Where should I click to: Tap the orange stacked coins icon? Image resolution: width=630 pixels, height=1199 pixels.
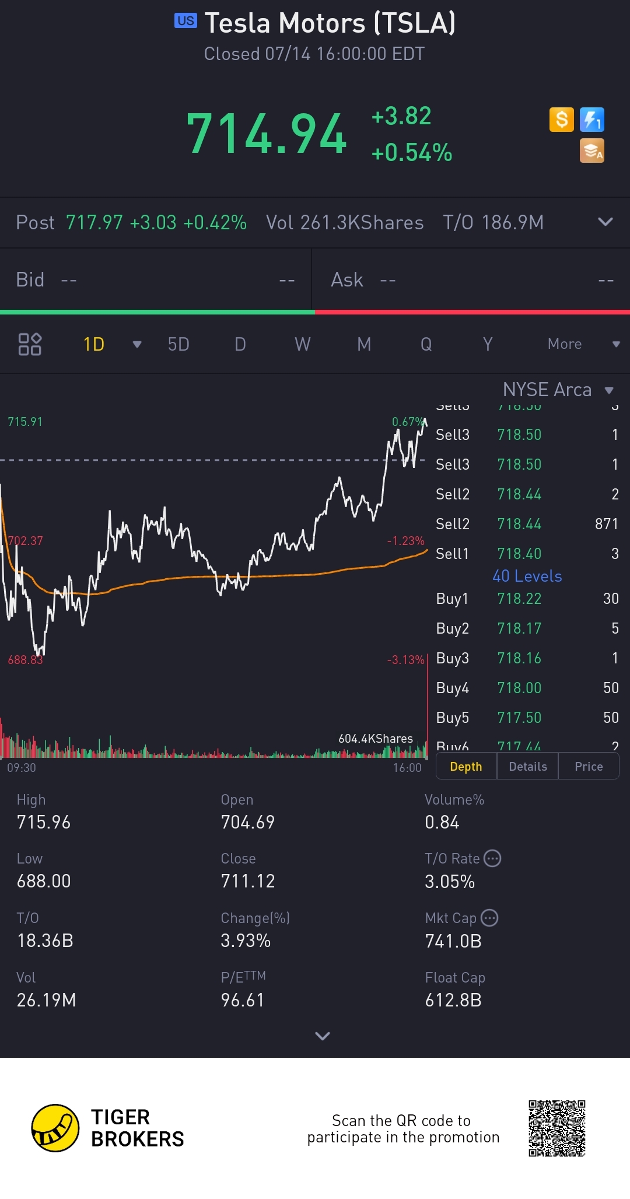click(x=592, y=151)
